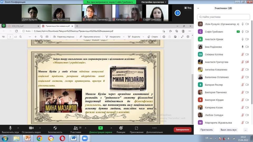Collapse the participants panel chevron
Viewport: 253px width, 142px height.
(x=198, y=8)
